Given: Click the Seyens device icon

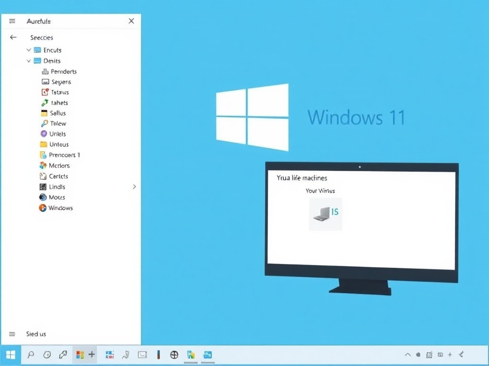Looking at the screenshot, I should 45,81.
